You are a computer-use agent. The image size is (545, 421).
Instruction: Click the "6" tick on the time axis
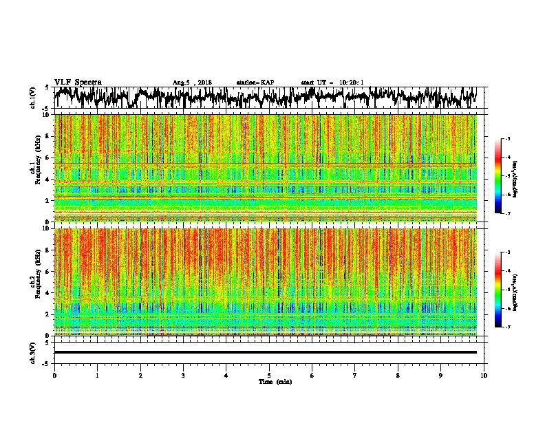pyautogui.click(x=312, y=376)
